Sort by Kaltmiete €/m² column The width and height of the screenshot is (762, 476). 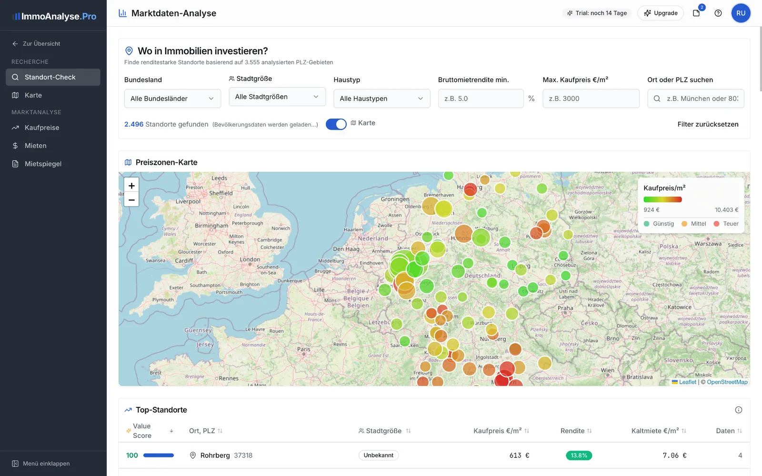[x=659, y=431]
